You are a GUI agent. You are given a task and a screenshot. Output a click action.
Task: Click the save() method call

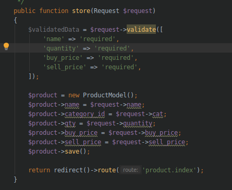click(76, 151)
